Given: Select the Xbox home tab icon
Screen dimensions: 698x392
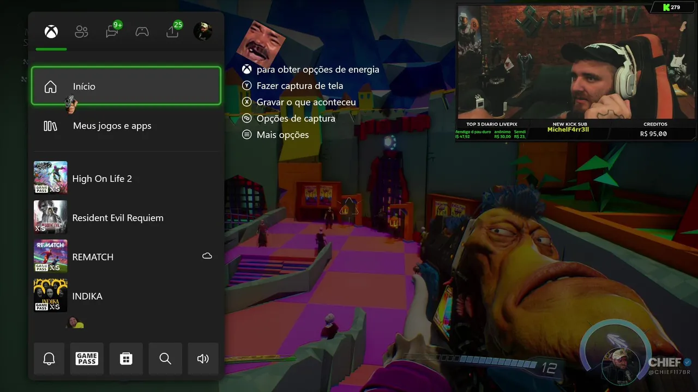Looking at the screenshot, I should [x=51, y=32].
